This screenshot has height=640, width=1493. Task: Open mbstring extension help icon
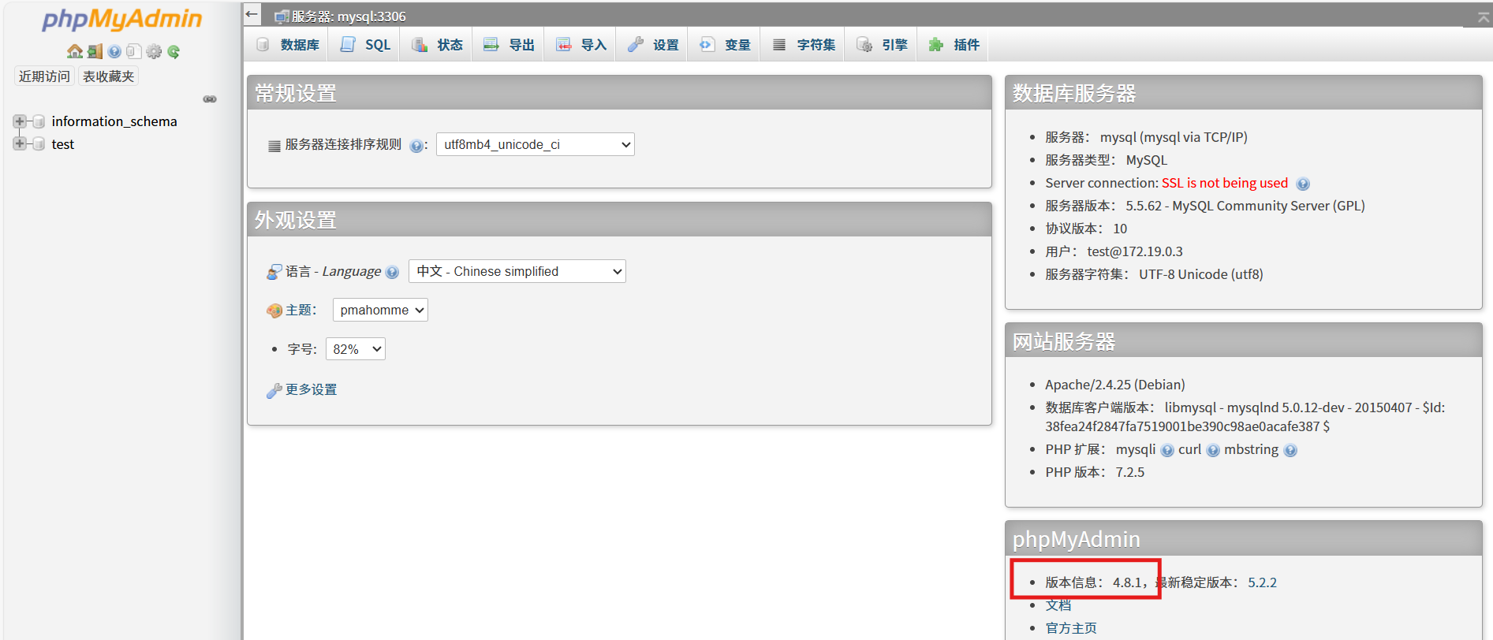[1290, 450]
